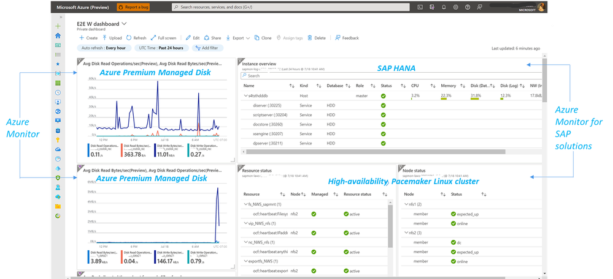Click the Add filter pill
Viewport: 613px width, 279px height.
click(x=207, y=48)
